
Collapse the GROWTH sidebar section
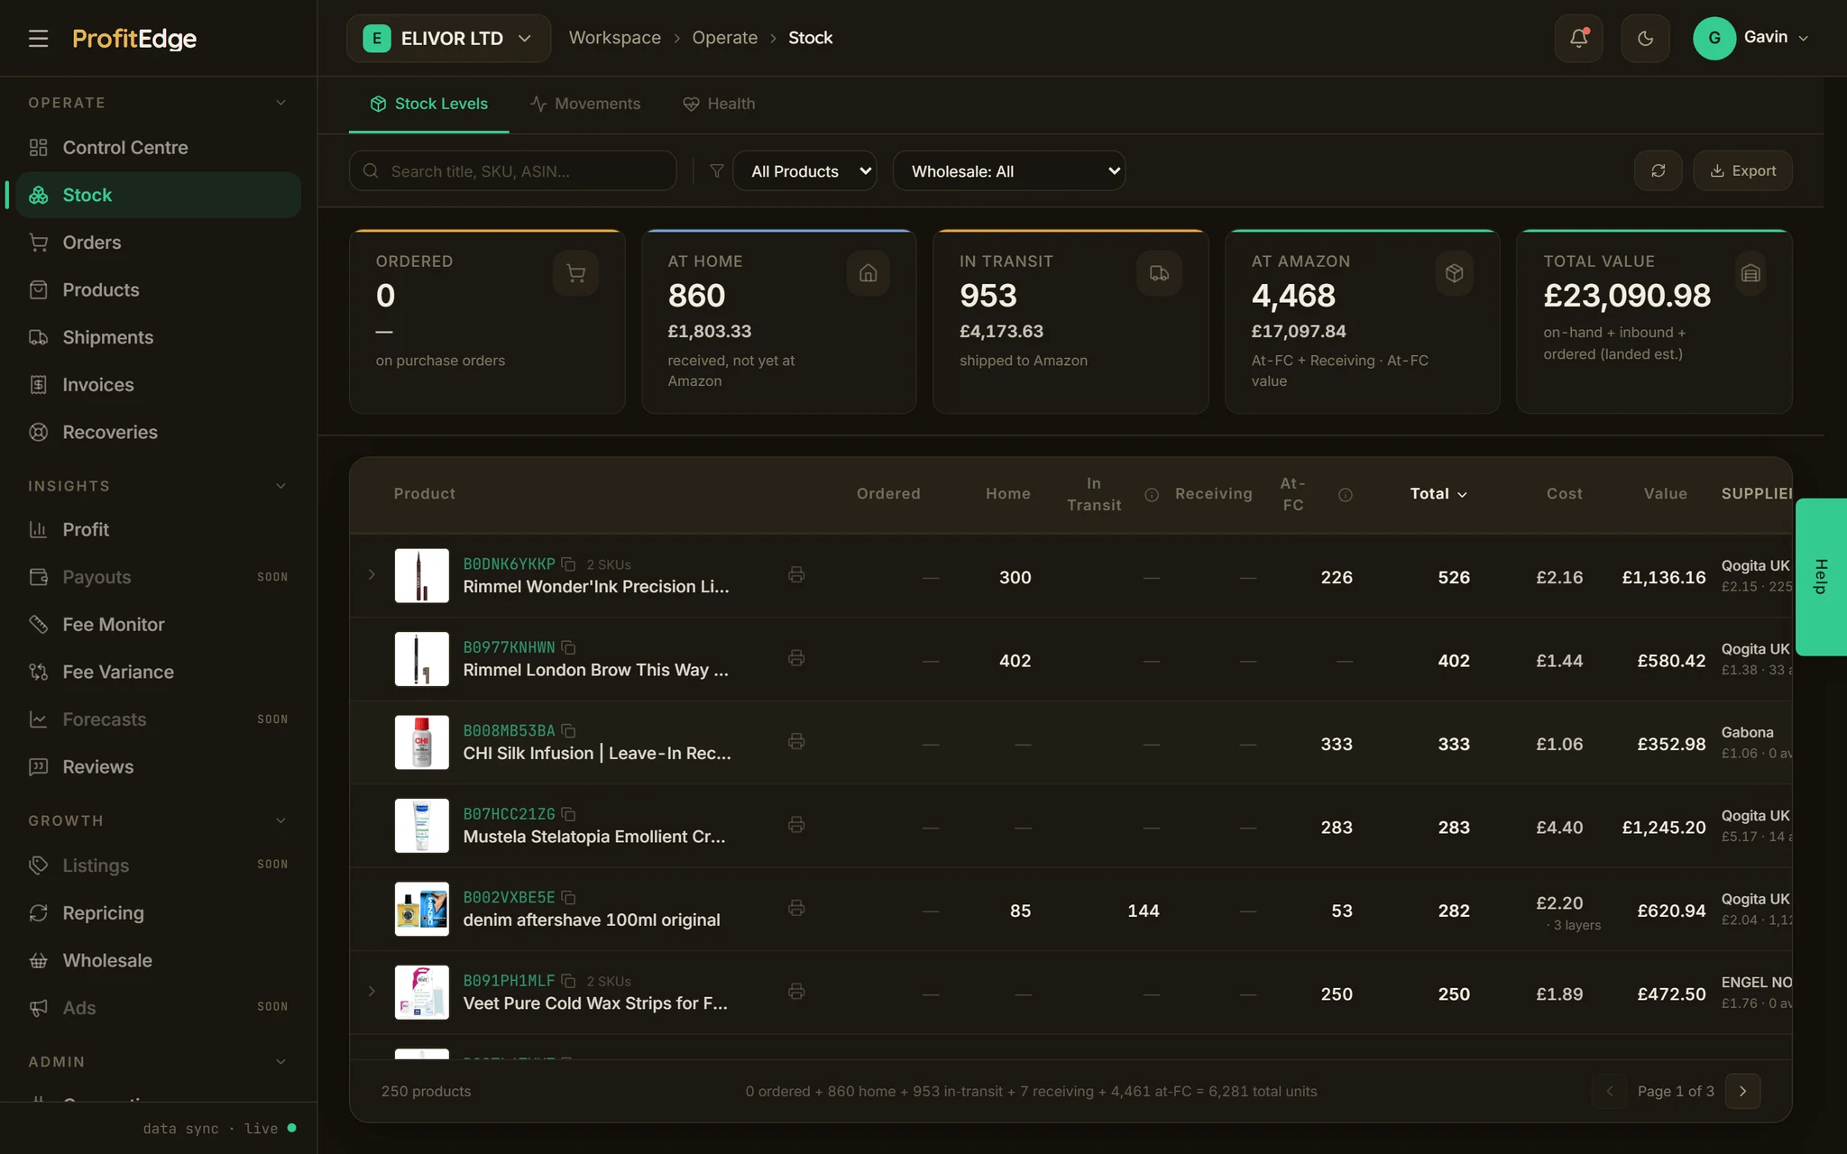(x=280, y=820)
